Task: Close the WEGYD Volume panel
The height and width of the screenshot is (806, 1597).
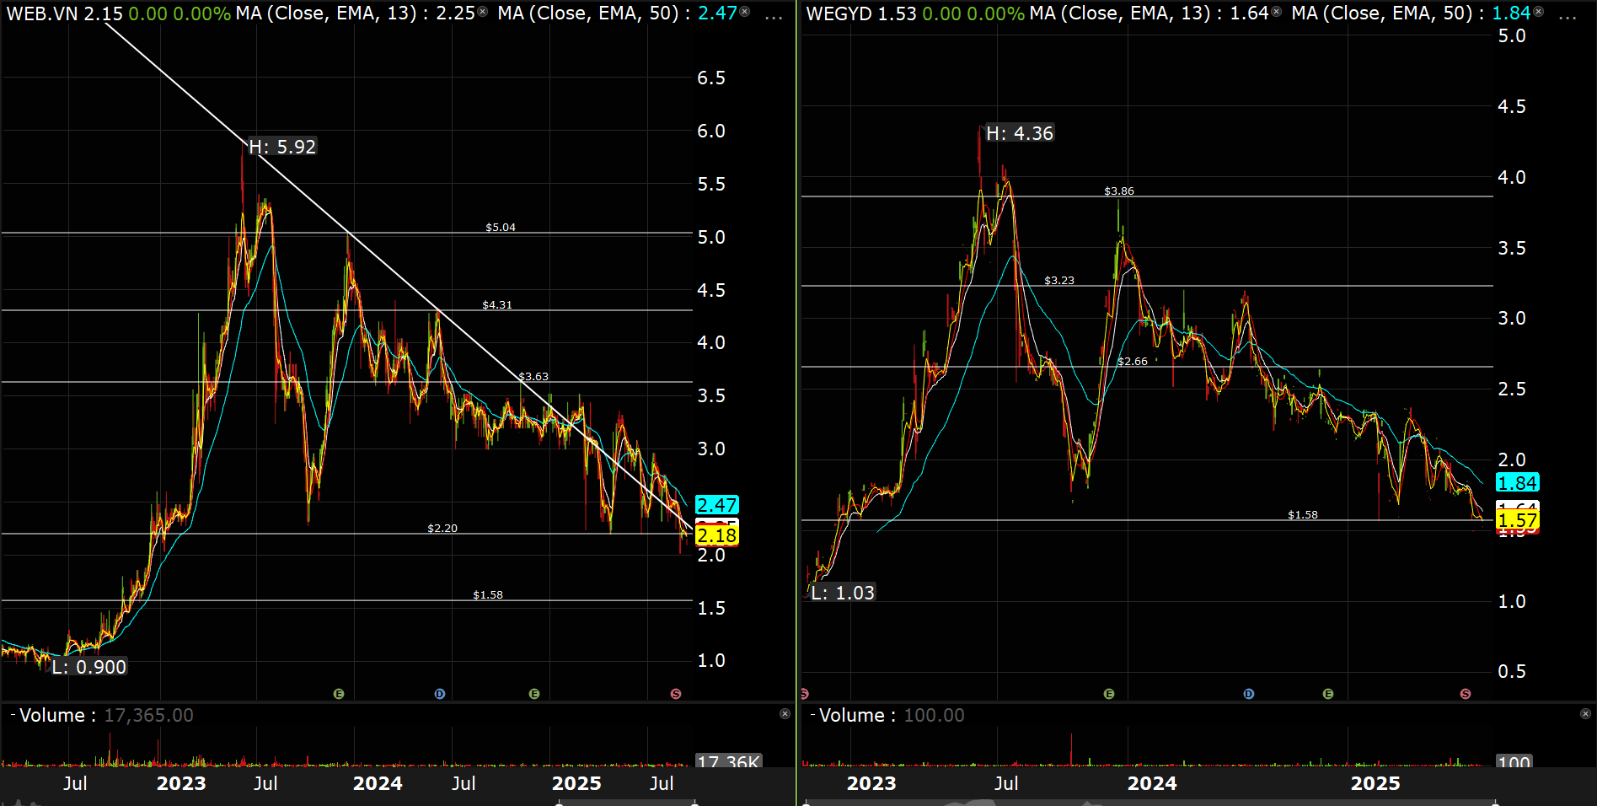Action: click(x=1585, y=714)
